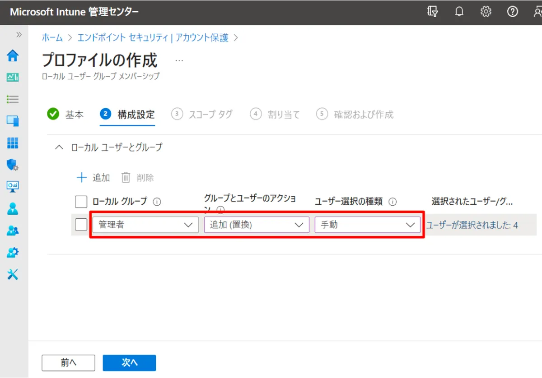The width and height of the screenshot is (542, 378).
Task: Open the Users icon in sidebar
Action: tap(13, 208)
